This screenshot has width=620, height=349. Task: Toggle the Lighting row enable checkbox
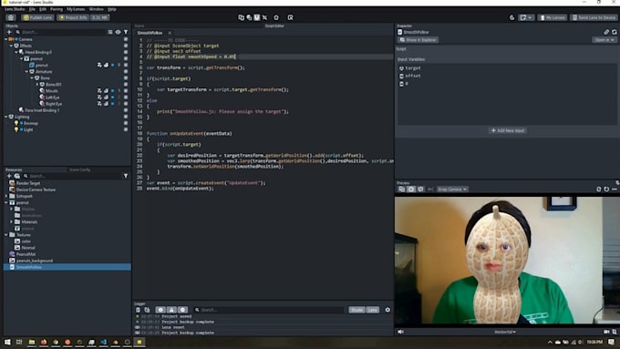click(126, 117)
